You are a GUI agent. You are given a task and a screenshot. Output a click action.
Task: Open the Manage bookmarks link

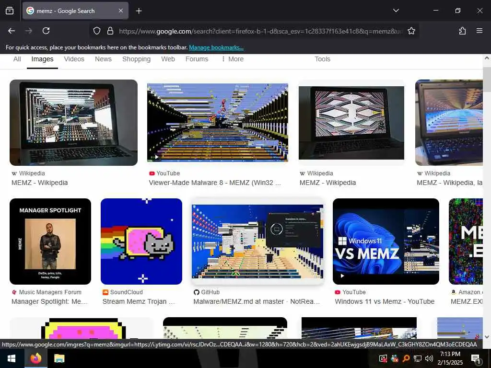[x=216, y=47]
